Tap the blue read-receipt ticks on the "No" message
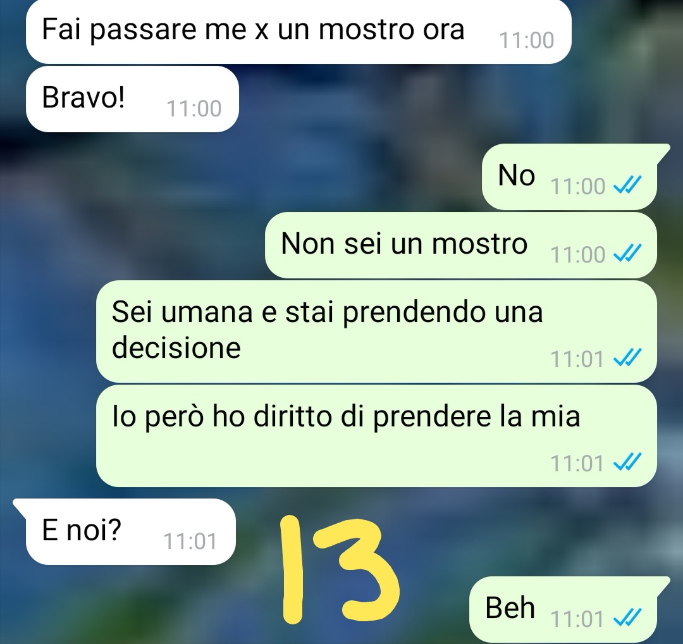The image size is (683, 644). click(x=627, y=185)
